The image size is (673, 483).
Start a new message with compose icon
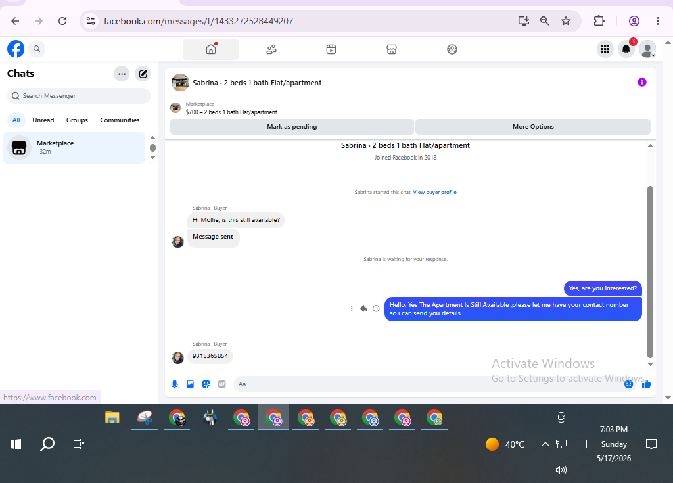[143, 74]
